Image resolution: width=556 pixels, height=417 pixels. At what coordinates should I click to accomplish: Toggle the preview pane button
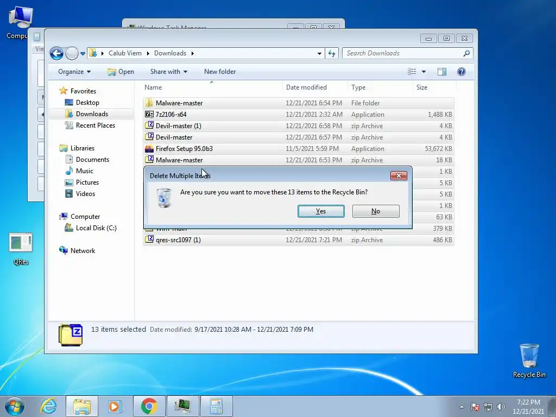click(x=442, y=72)
